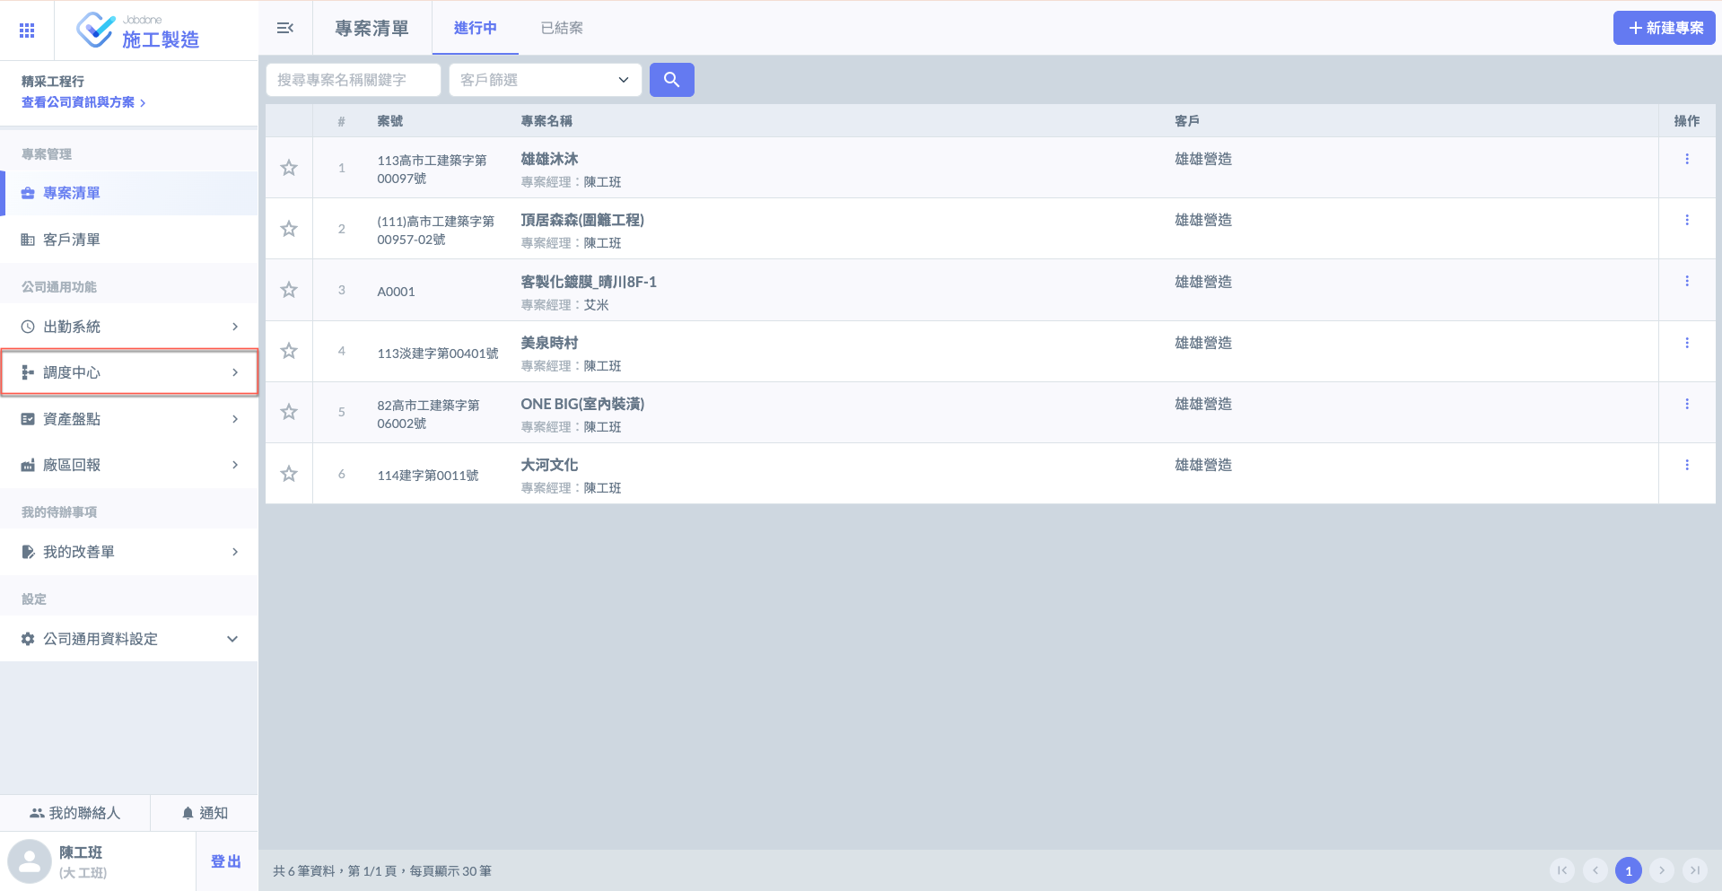Click the 搜尋專案名稱關鍵字 search field
Screen dimensions: 1722x891
tap(353, 80)
